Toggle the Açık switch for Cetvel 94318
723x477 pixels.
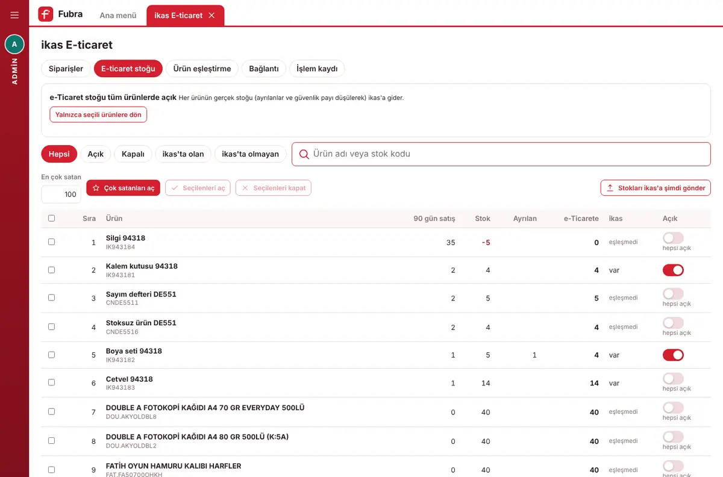tap(673, 379)
